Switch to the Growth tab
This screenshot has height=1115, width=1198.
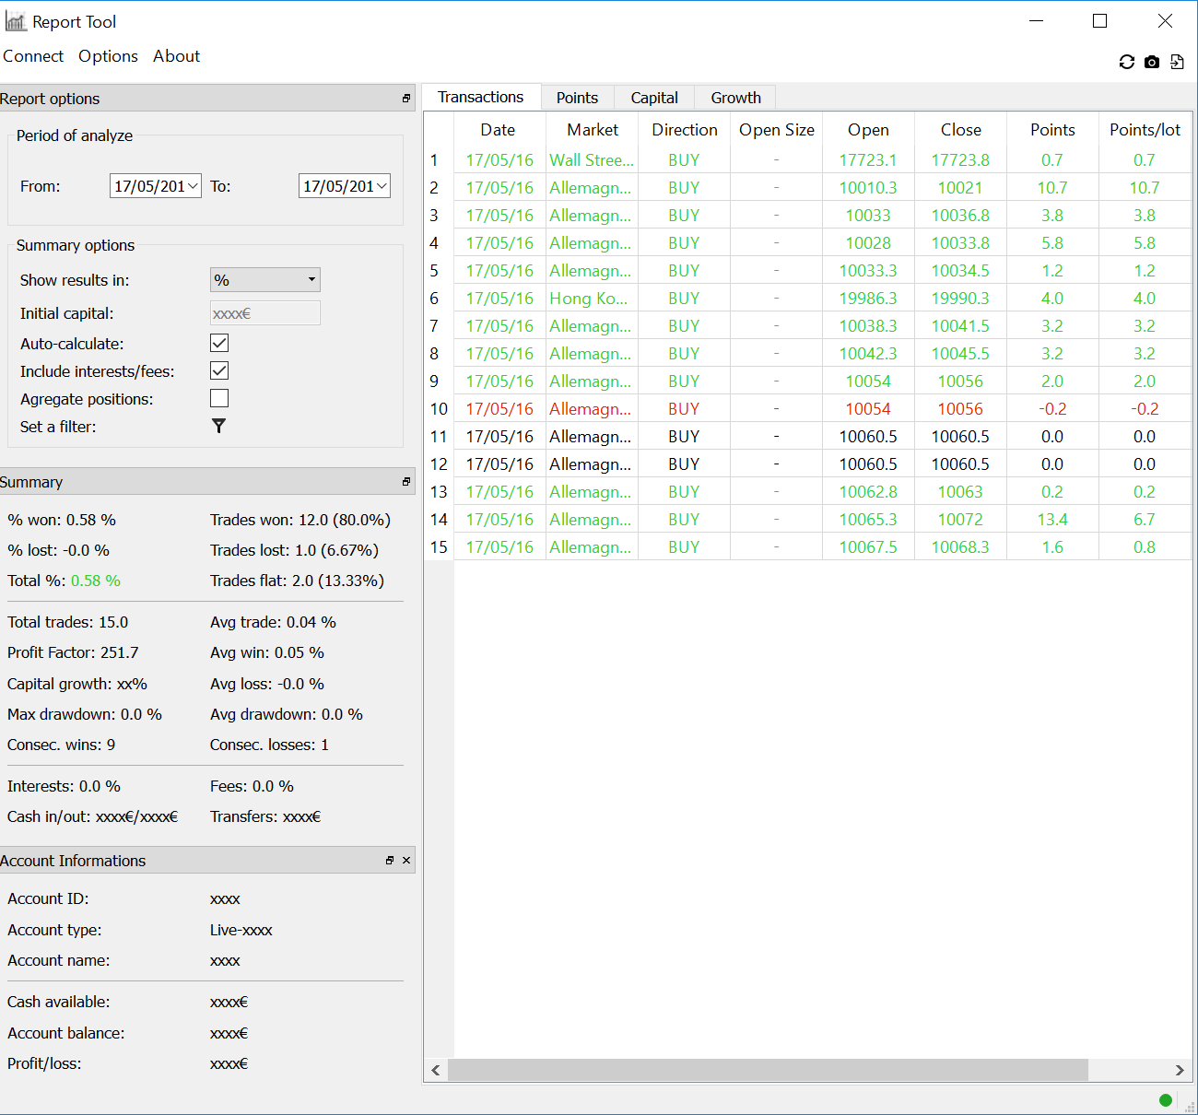point(735,98)
